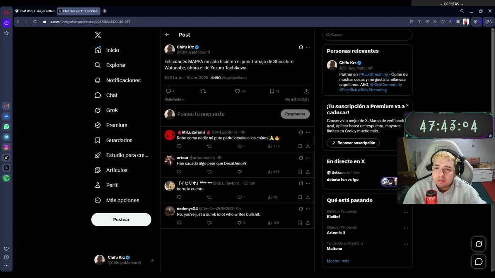Click the Postear button
The width and height of the screenshot is (495, 278).
[121, 219]
